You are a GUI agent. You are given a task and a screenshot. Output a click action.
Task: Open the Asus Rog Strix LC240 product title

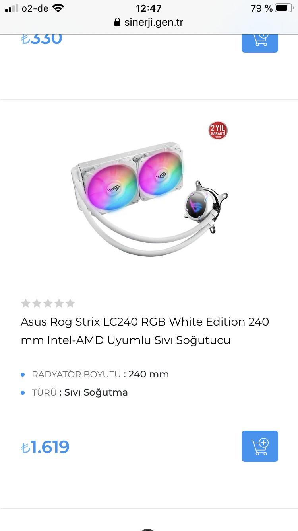pos(145,331)
